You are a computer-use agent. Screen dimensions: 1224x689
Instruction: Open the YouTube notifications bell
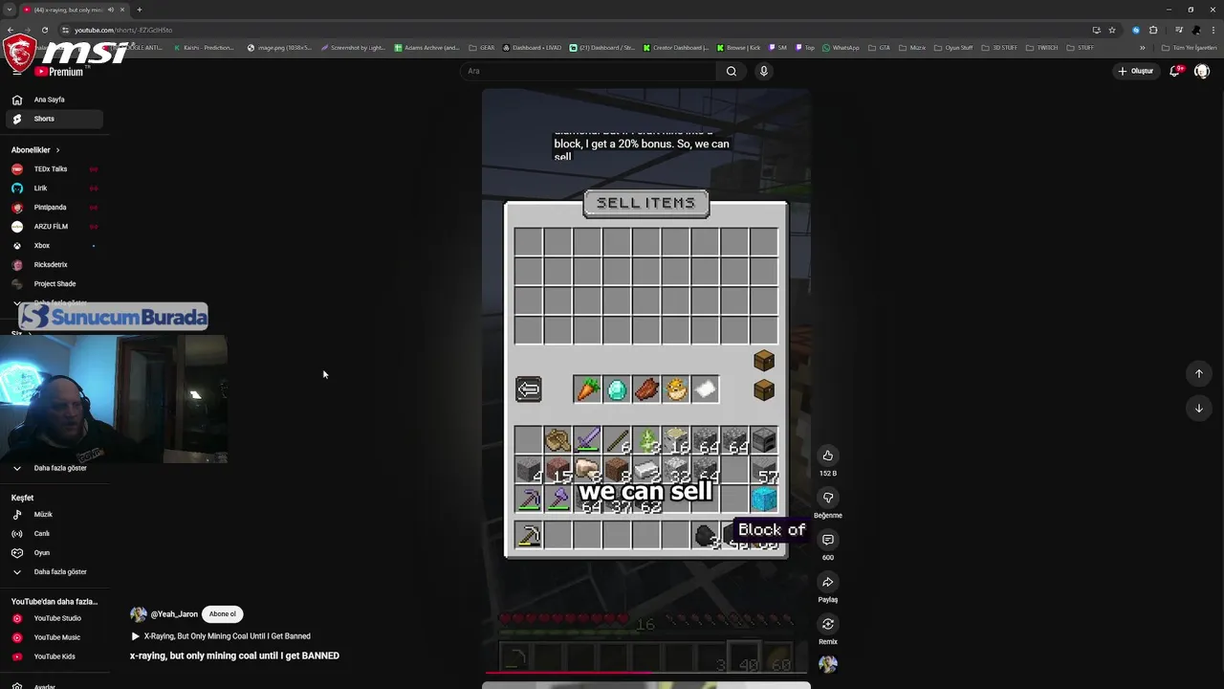point(1175,71)
